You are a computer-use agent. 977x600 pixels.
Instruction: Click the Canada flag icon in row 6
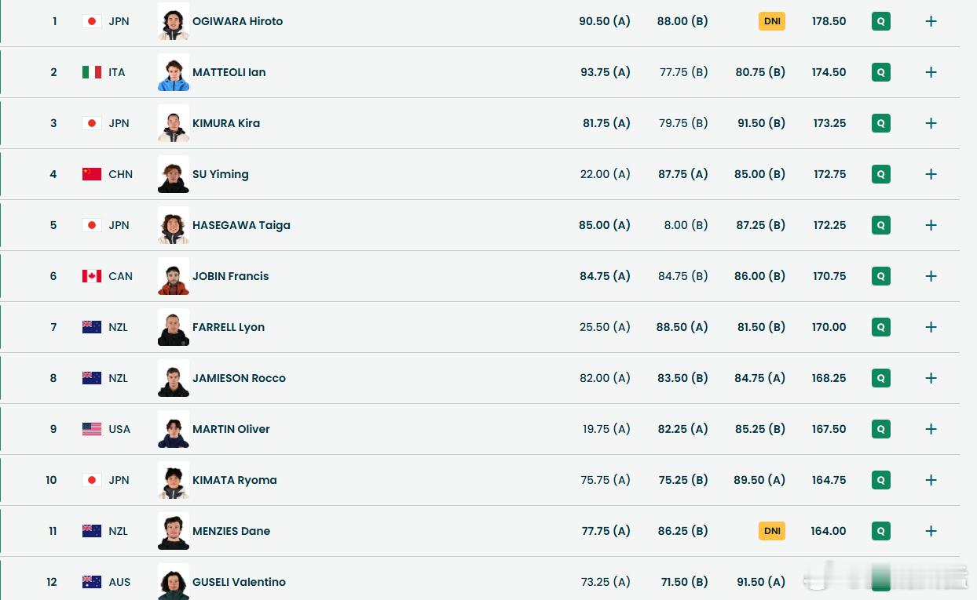92,276
